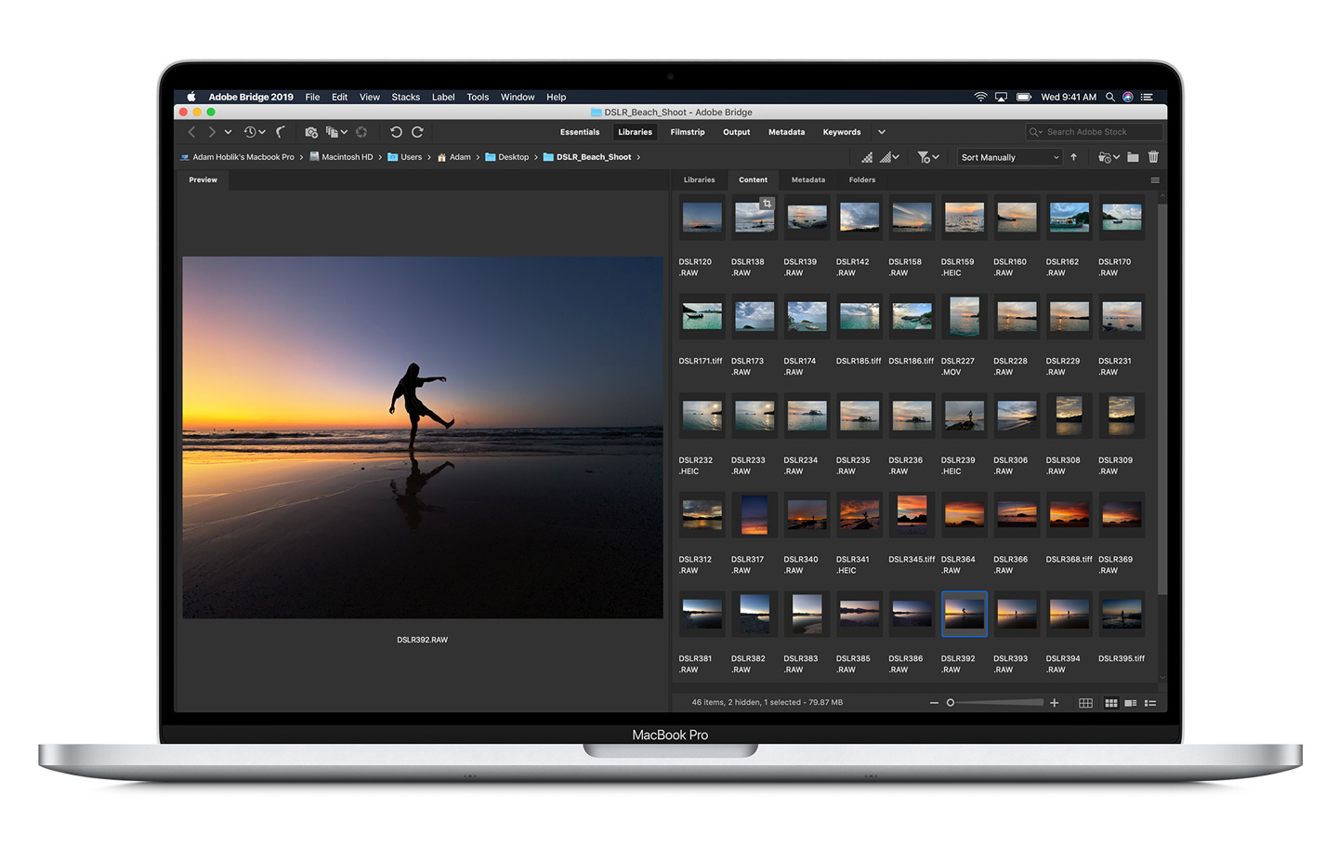Open the filter items by rating dropdown

coord(928,157)
